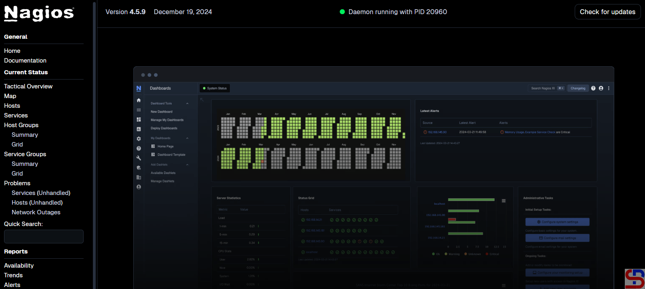645x289 pixels.
Task: Click the wrench tools icon in the sidebar
Action: pos(139,158)
